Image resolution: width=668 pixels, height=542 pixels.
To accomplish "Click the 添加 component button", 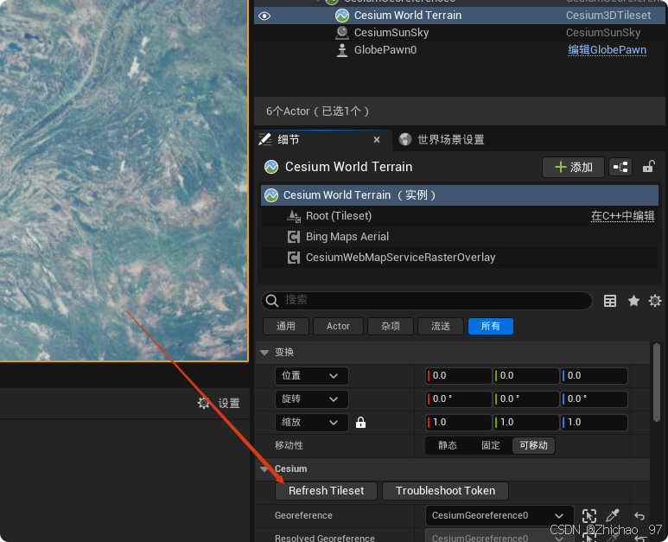I will (573, 167).
